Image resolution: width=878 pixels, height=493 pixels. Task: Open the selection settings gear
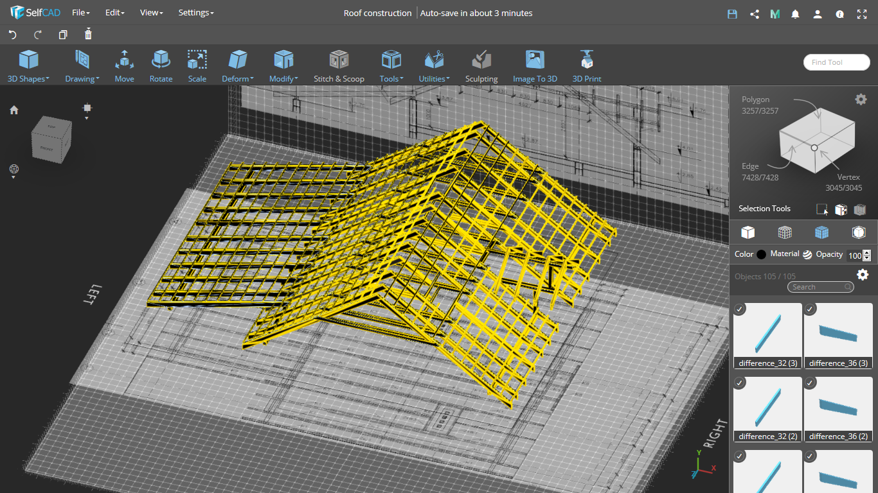[x=861, y=99]
